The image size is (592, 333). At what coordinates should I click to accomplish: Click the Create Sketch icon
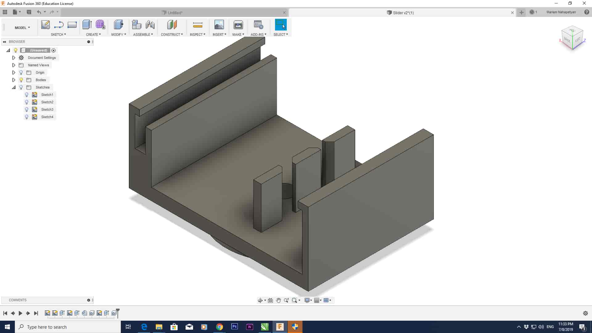pos(45,25)
